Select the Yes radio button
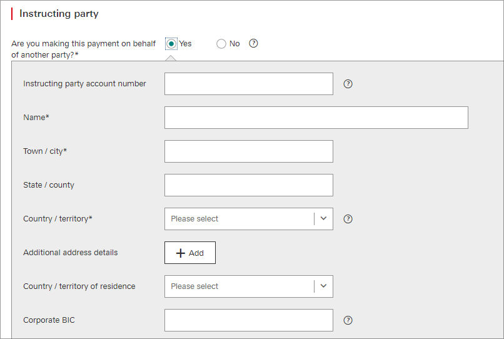The width and height of the screenshot is (504, 339). pyautogui.click(x=171, y=44)
